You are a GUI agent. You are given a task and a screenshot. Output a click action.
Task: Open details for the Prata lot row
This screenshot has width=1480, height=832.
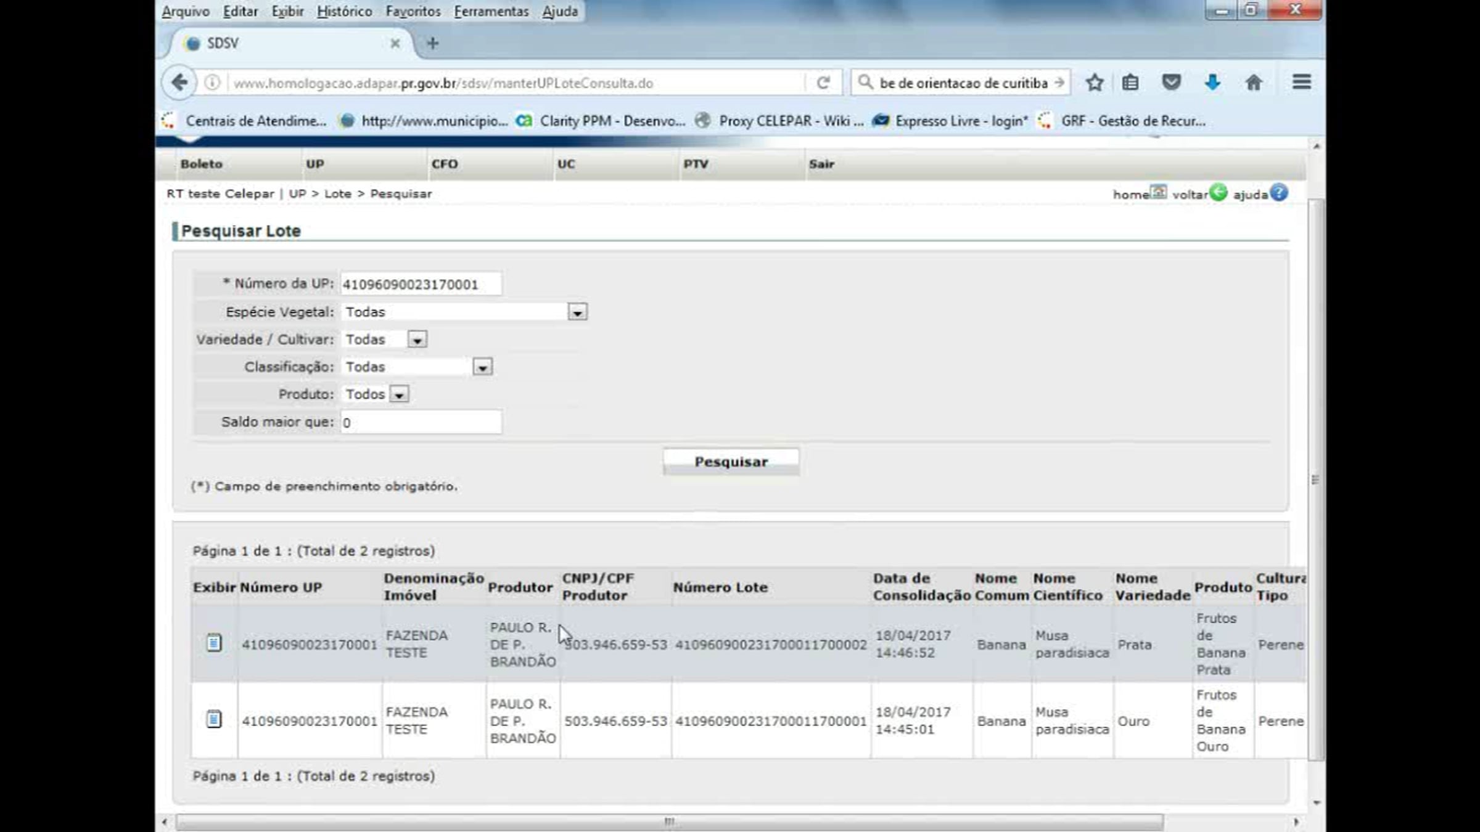[214, 643]
